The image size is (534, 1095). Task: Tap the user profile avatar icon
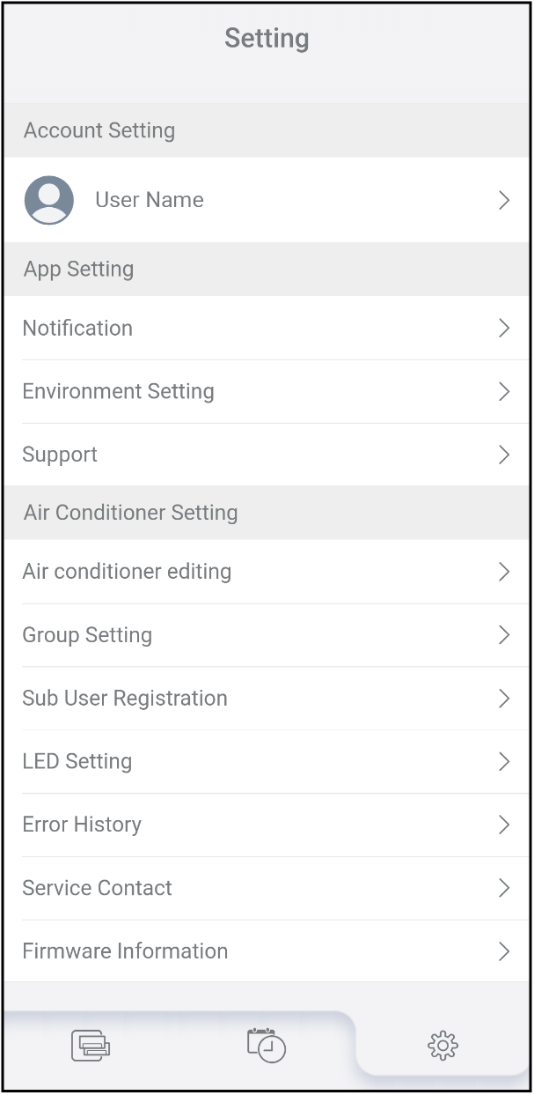tap(49, 200)
